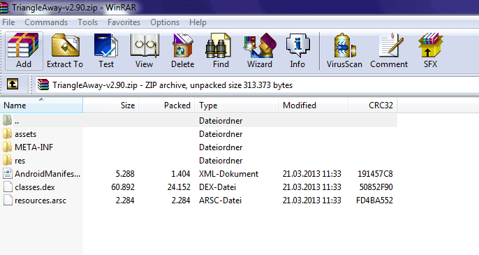Open the File menu
479x255 pixels.
[8, 22]
